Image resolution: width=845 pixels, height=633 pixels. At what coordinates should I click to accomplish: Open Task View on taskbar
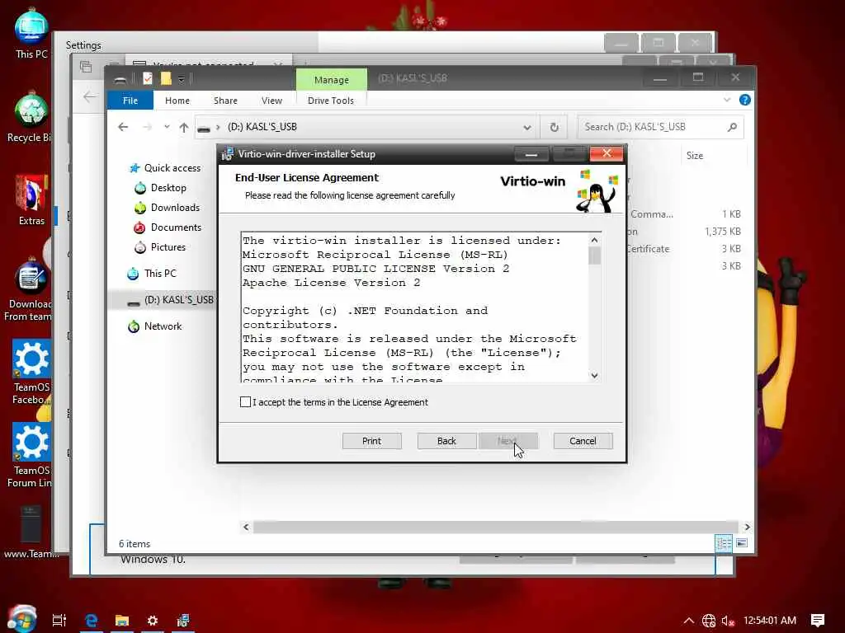tap(59, 621)
